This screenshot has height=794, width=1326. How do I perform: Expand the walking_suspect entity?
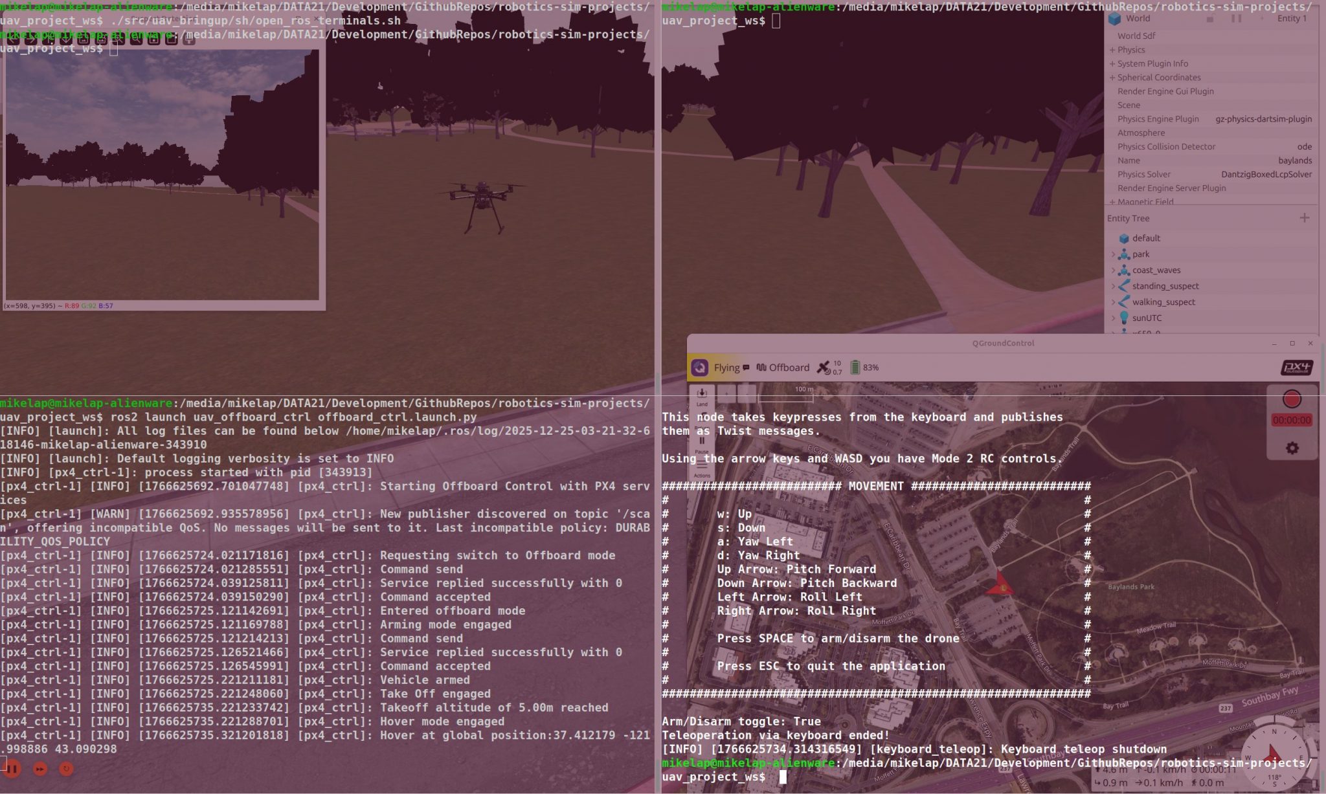pyautogui.click(x=1113, y=302)
